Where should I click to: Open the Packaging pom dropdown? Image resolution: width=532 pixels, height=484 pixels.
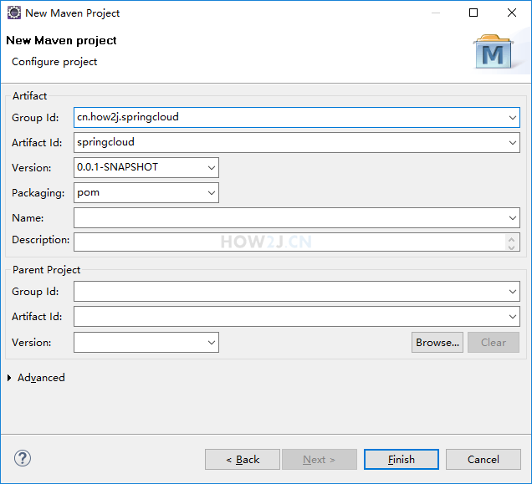coord(211,193)
